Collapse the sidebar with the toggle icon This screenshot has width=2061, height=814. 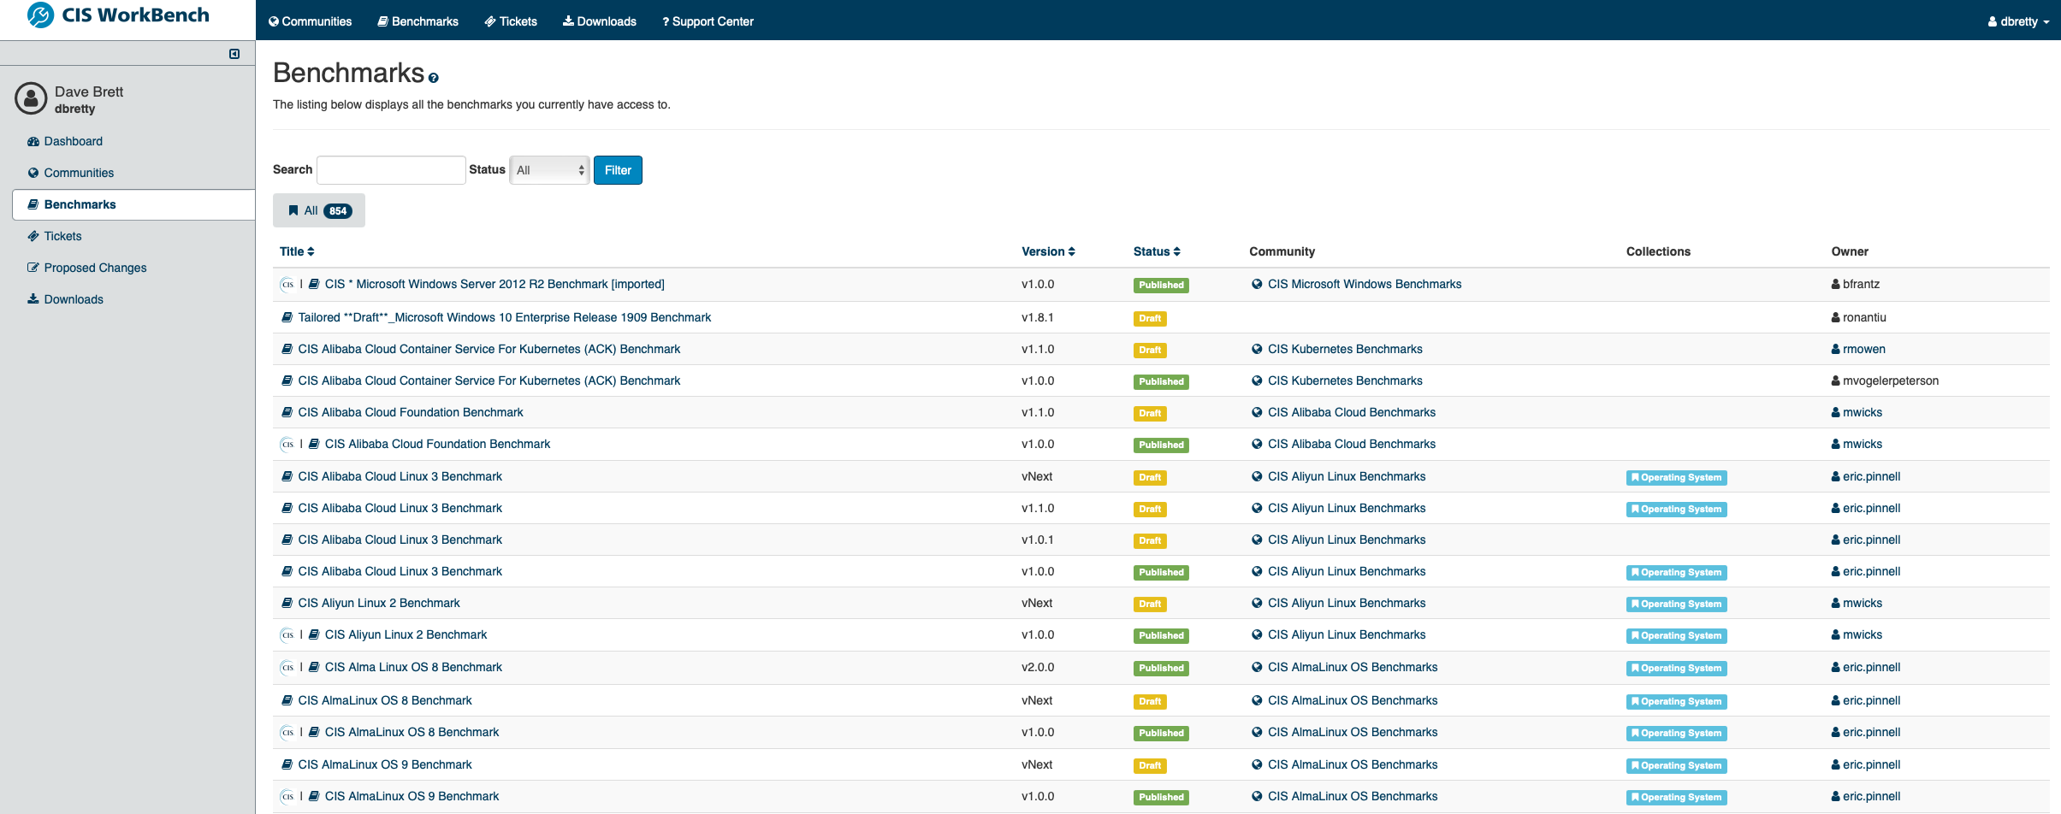pyautogui.click(x=234, y=54)
